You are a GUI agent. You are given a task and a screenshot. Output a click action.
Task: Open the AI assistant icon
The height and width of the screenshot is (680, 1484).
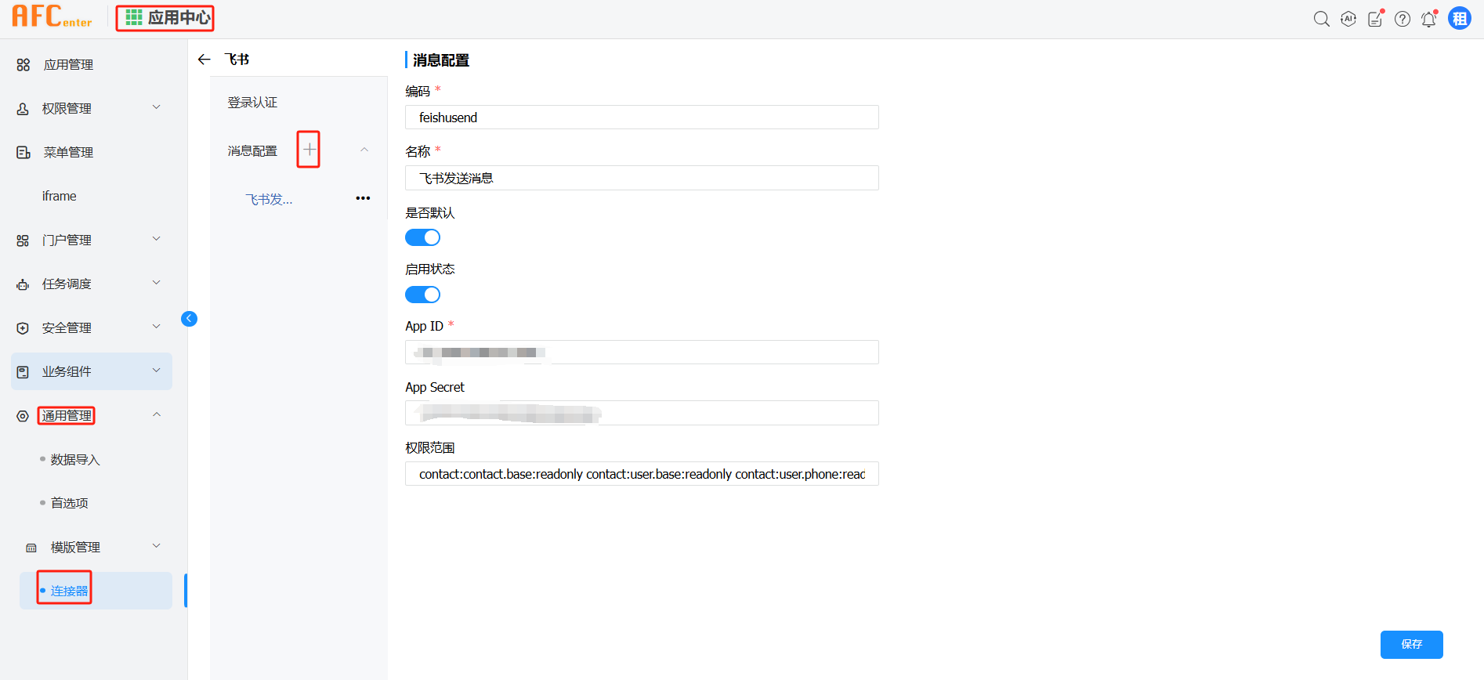coord(1348,20)
